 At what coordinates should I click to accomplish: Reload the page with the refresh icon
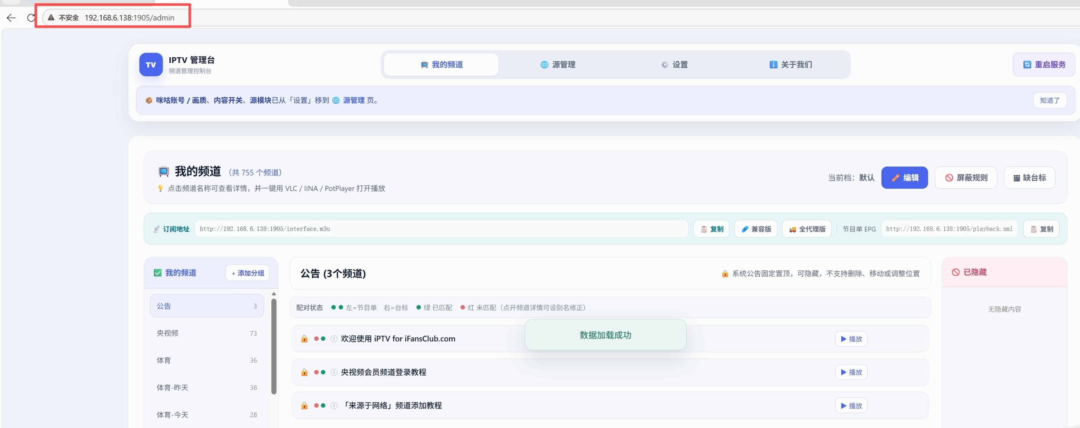(x=31, y=17)
